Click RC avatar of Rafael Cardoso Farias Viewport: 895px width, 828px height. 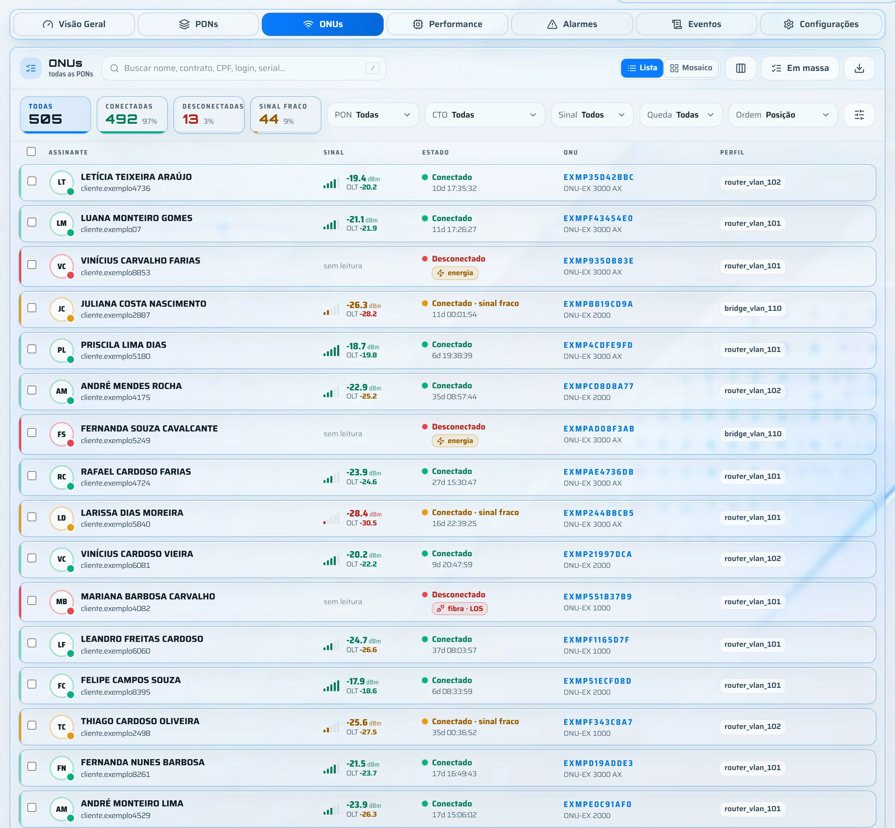point(62,477)
